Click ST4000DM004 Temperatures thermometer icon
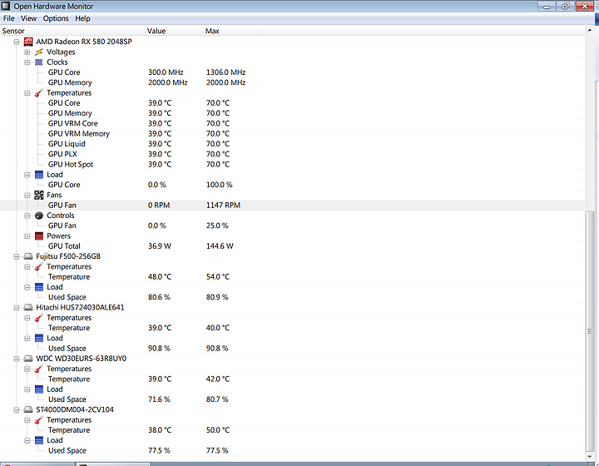Screen dimensions: 599x466 (38, 419)
